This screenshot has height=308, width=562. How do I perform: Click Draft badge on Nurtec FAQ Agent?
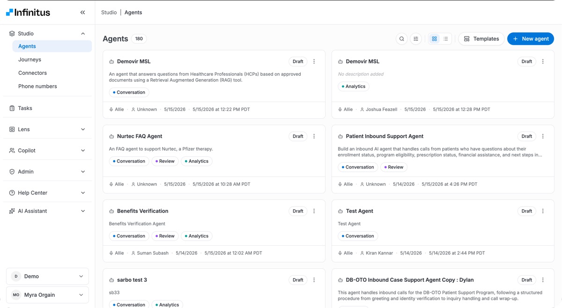tap(298, 136)
